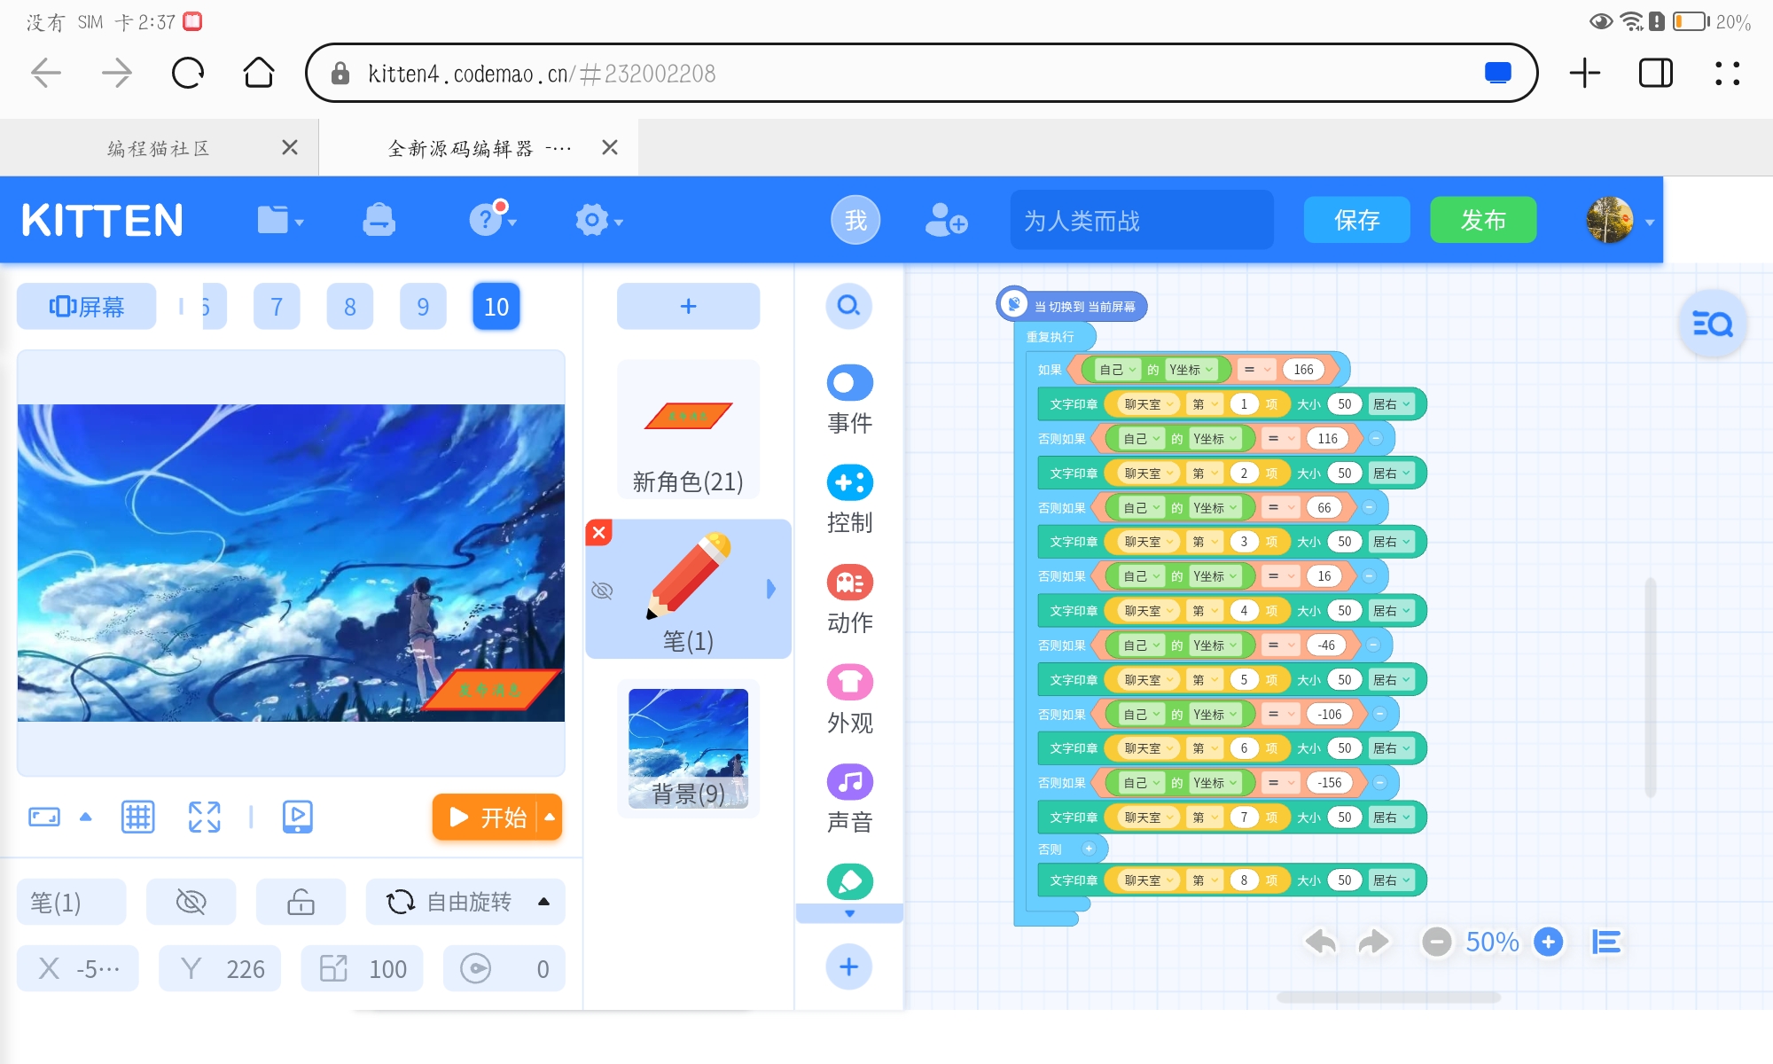Open the green pen block category

coord(849,881)
